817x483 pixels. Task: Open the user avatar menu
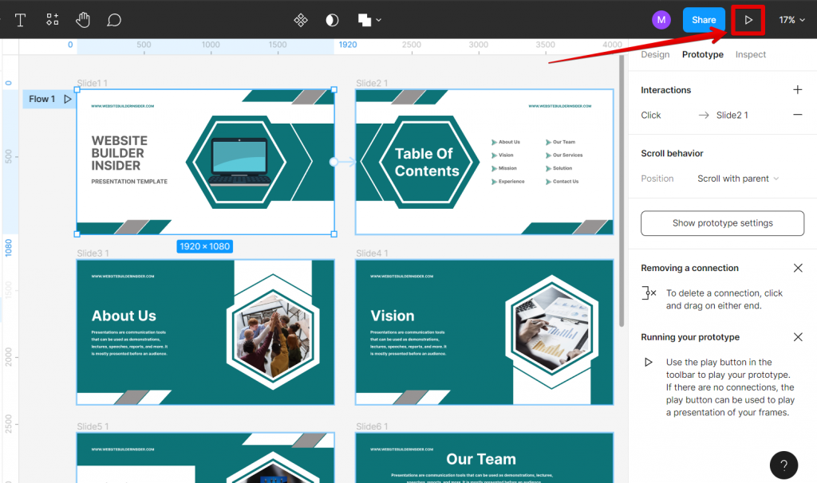point(661,19)
